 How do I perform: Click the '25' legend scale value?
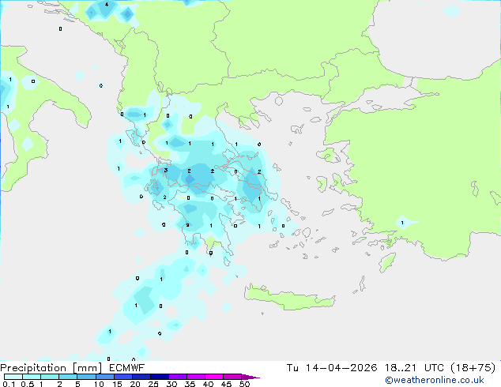pos(153,384)
